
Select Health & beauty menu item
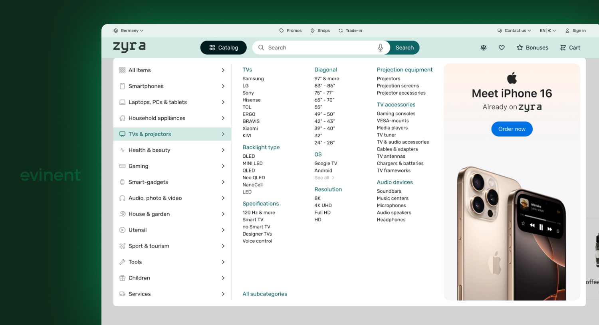(173, 150)
